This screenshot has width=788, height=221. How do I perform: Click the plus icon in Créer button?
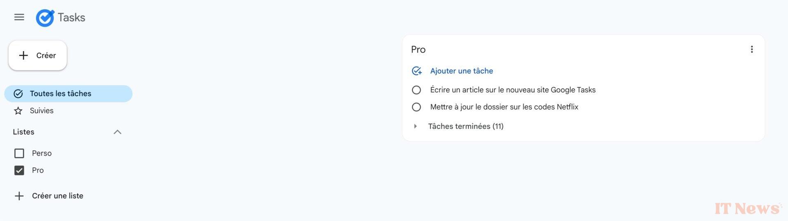[x=24, y=55]
